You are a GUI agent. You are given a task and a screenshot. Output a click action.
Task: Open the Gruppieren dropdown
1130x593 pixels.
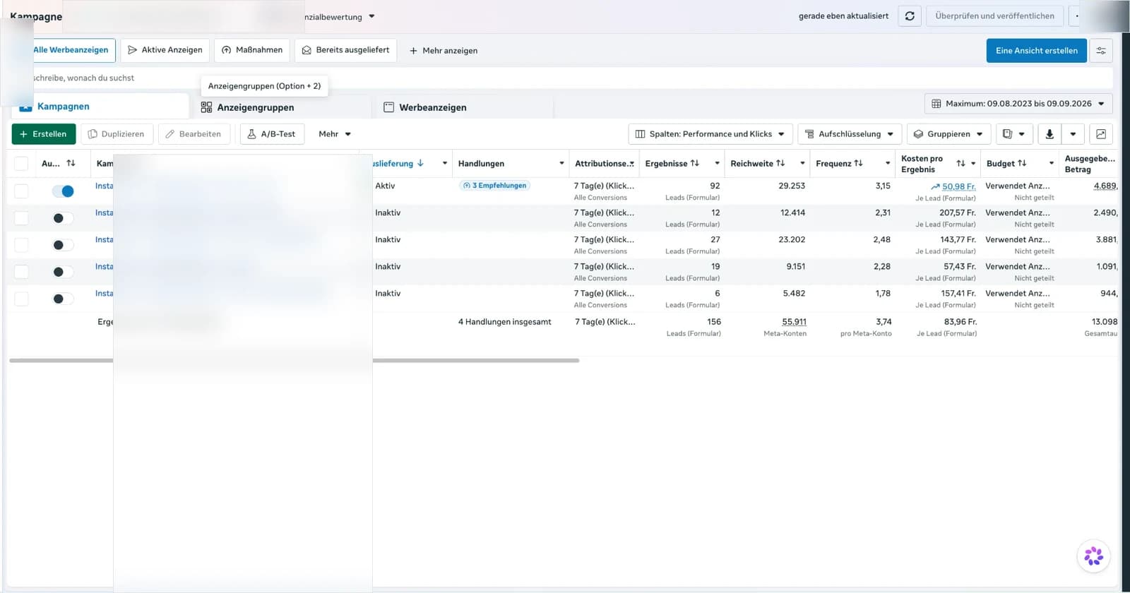[x=948, y=134]
